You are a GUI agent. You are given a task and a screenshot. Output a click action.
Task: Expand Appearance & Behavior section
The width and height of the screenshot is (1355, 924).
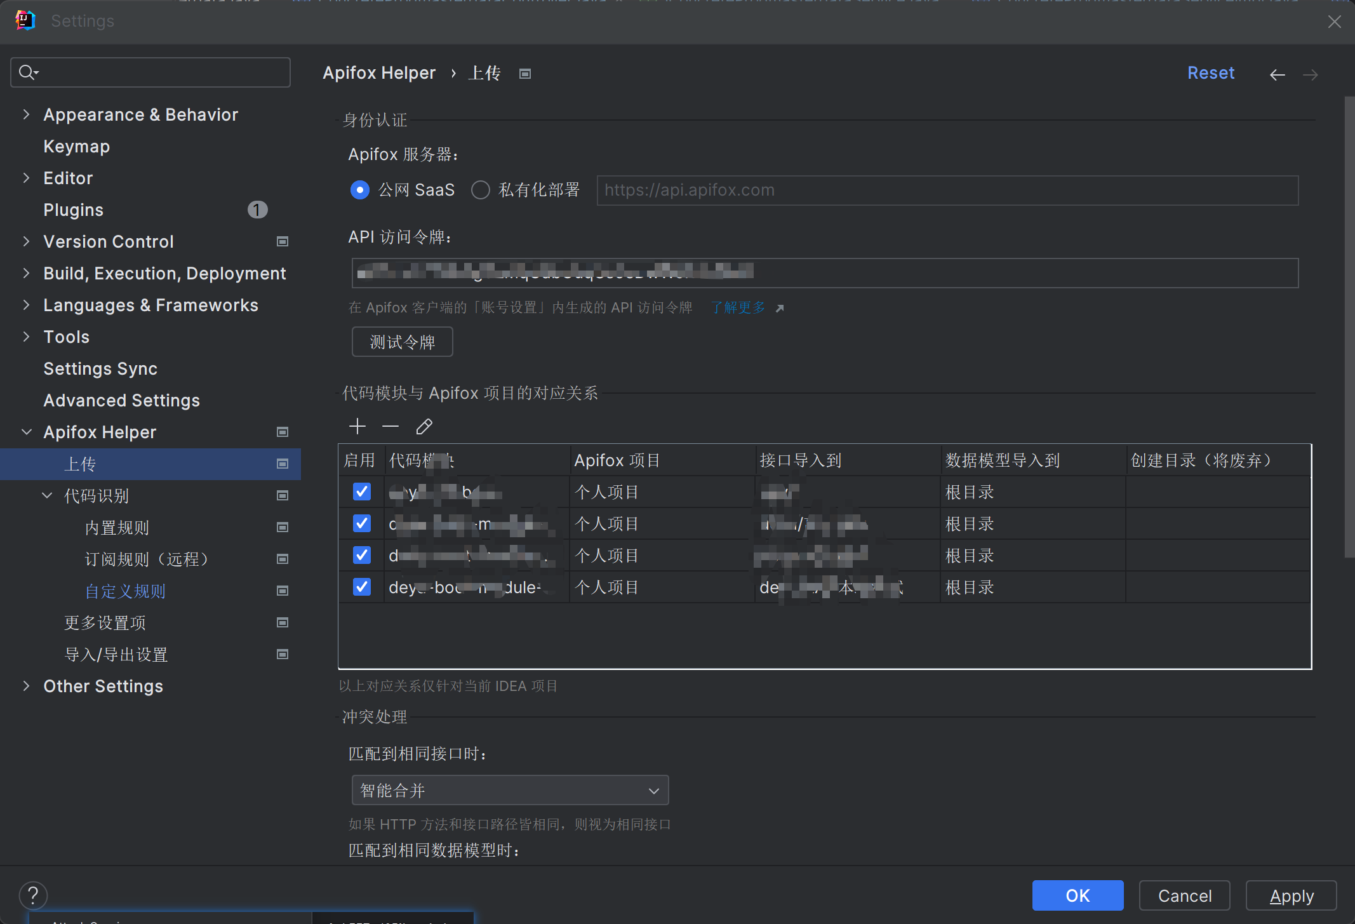tap(26, 114)
